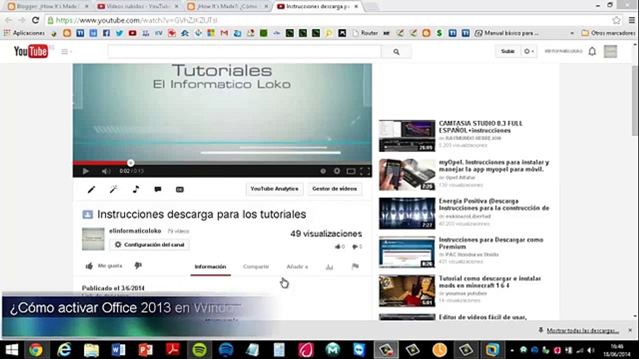
Task: Open YouTube Analytics
Action: pos(274,189)
